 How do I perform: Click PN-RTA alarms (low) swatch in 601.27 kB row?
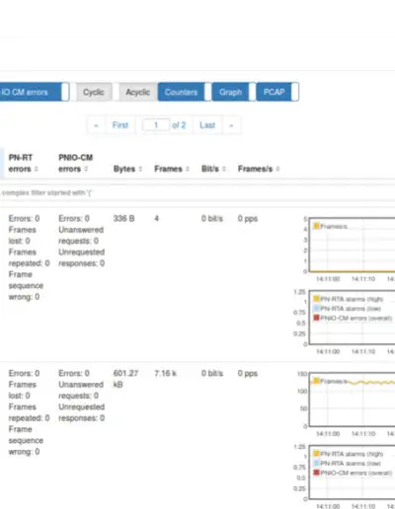(x=317, y=463)
